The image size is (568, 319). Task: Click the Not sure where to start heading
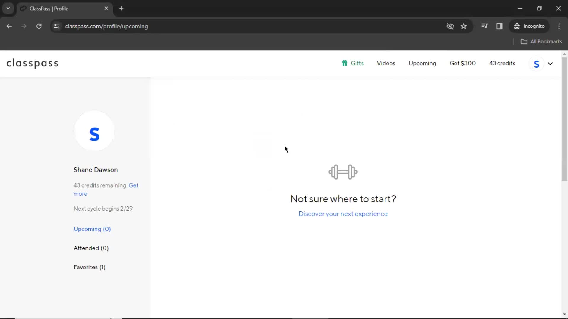(343, 199)
